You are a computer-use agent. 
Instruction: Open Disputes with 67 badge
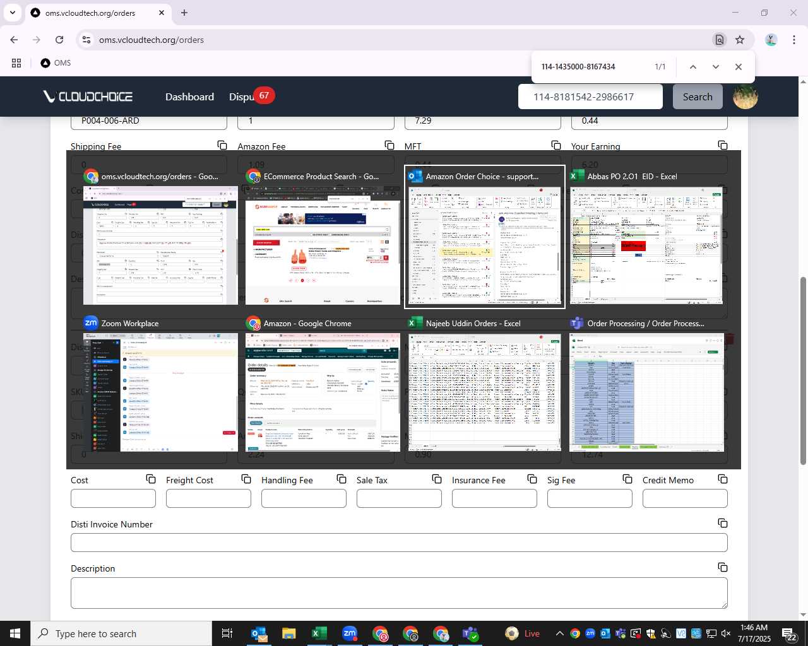[251, 97]
